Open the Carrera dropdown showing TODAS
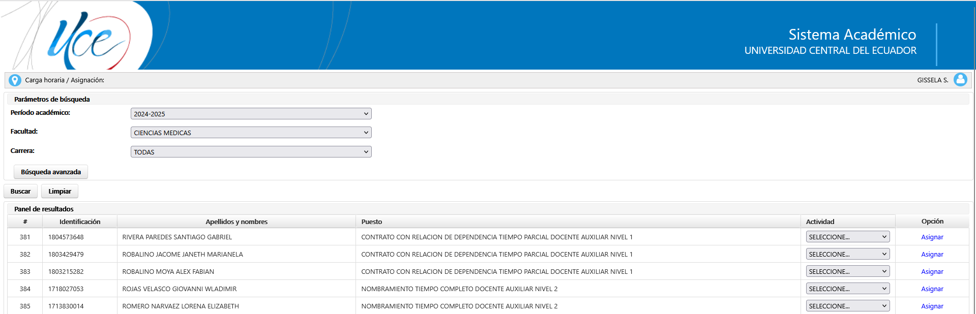The width and height of the screenshot is (976, 314). 251,152
